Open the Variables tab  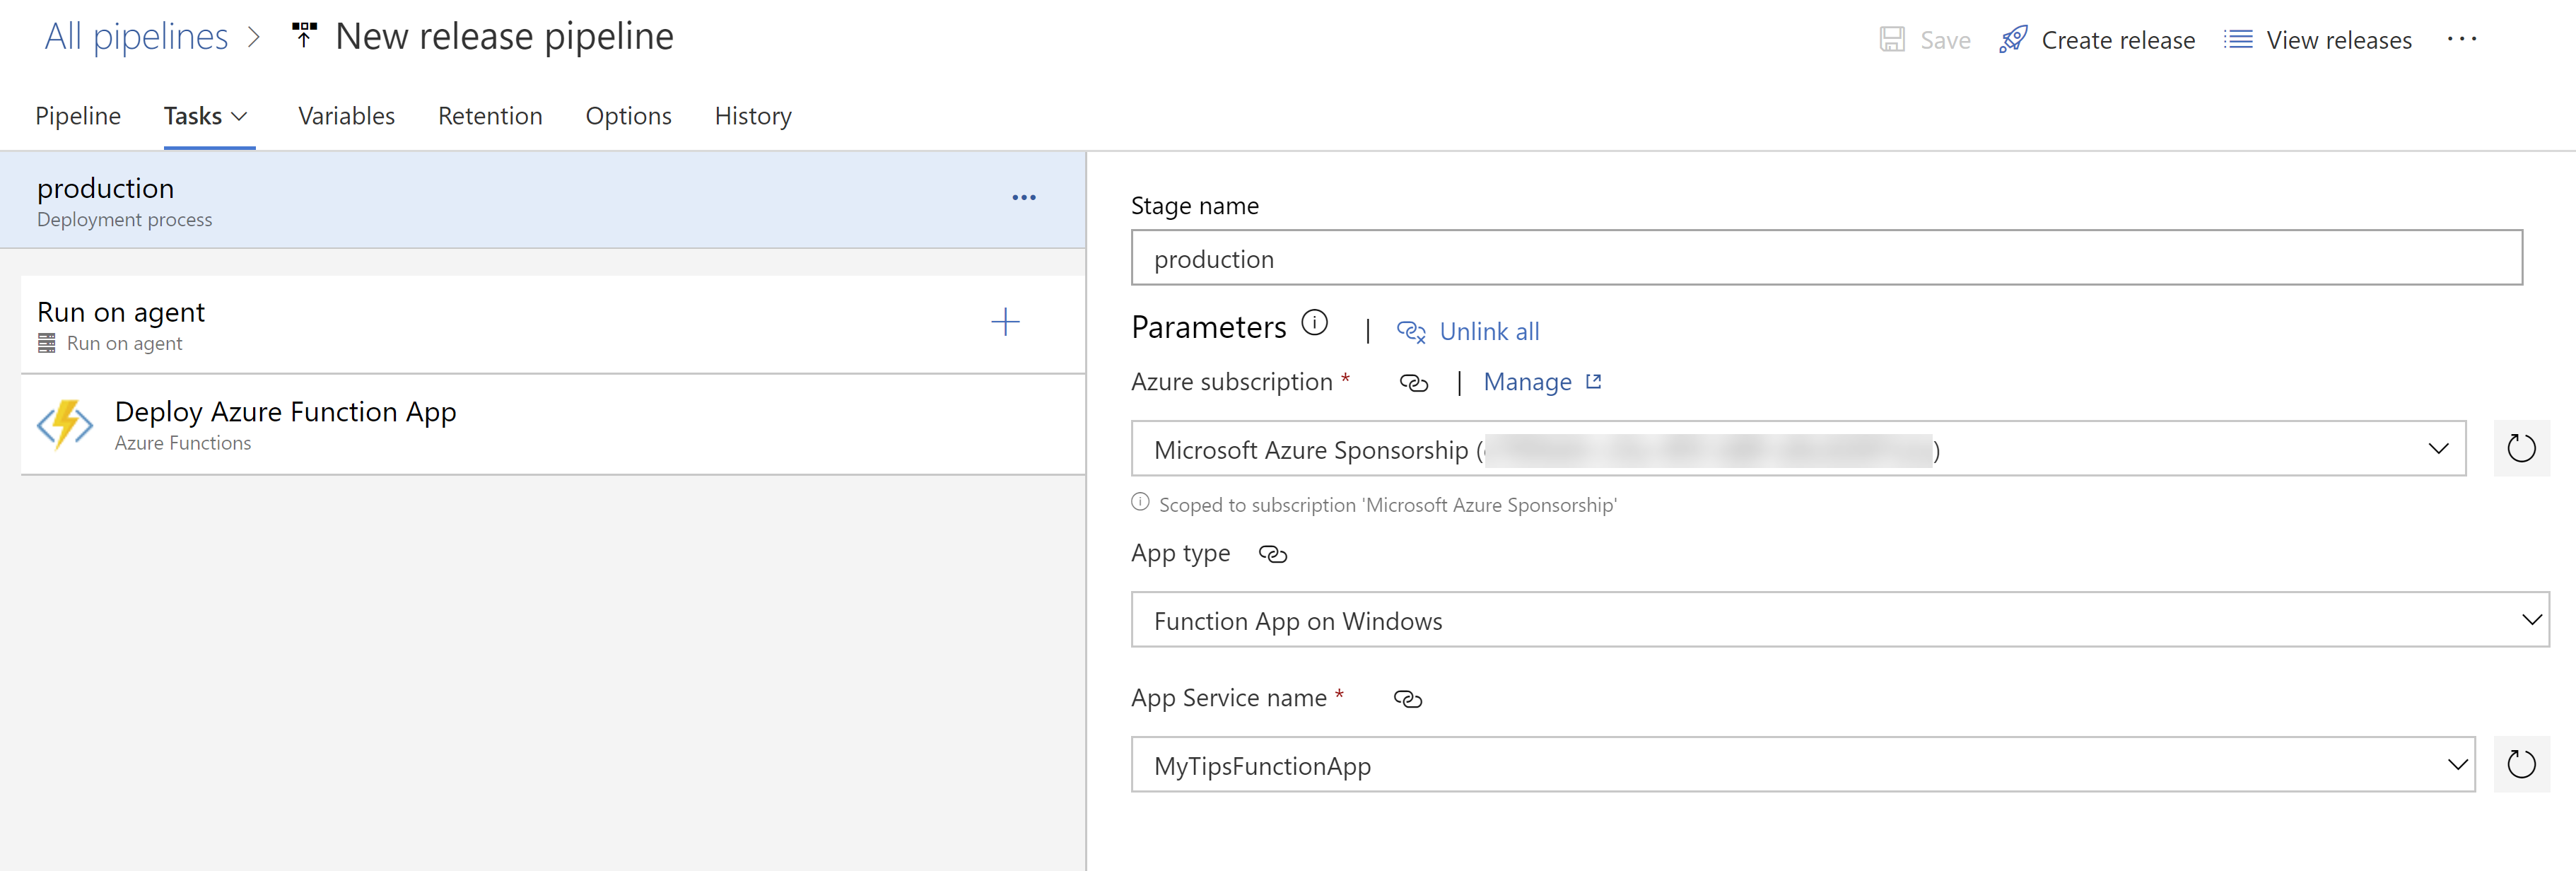[346, 116]
